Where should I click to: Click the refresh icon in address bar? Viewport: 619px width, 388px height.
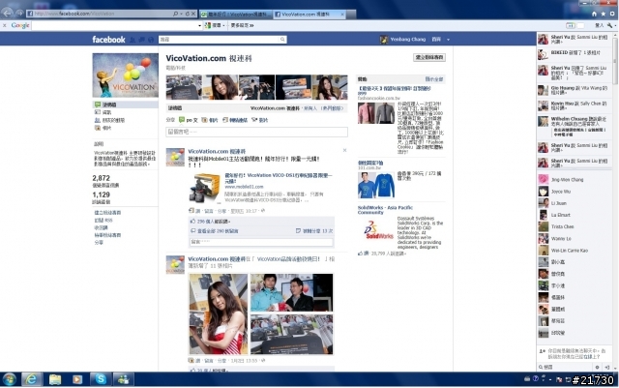pos(187,14)
